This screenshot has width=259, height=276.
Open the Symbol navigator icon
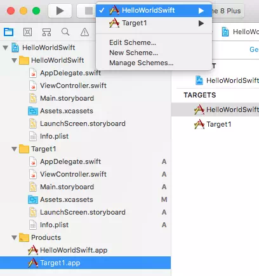pos(46,32)
